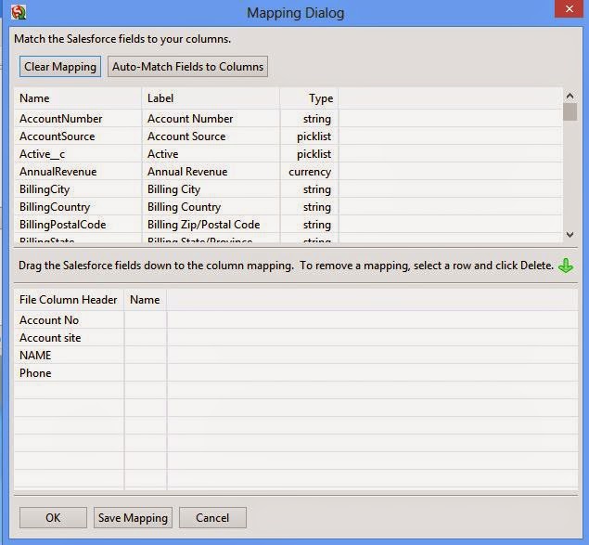The image size is (589, 545).
Task: Select the AccountSource field row
Action: pos(288,136)
